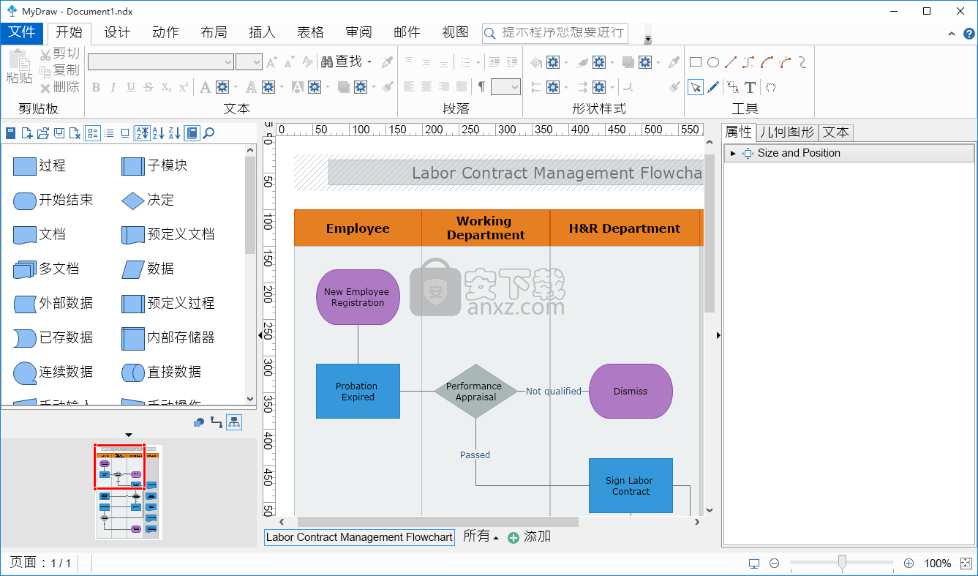Click the shape-style eyedropper icon
Image resolution: width=978 pixels, height=576 pixels.
coord(674,62)
